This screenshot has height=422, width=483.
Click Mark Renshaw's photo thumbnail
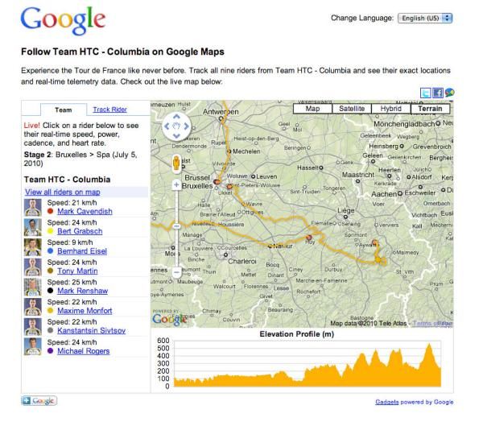pyautogui.click(x=33, y=287)
